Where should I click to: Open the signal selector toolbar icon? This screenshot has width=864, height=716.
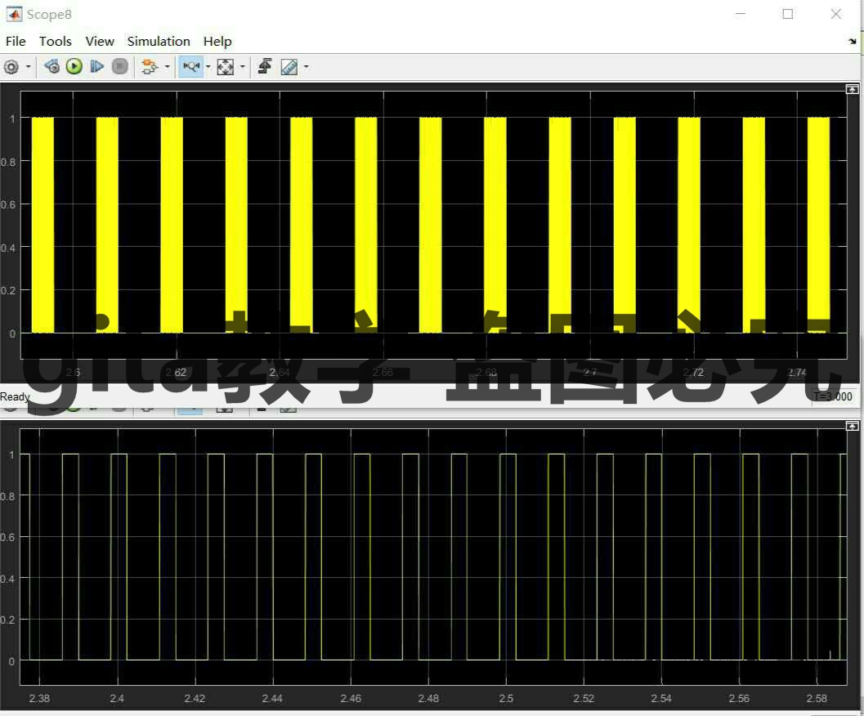(150, 66)
